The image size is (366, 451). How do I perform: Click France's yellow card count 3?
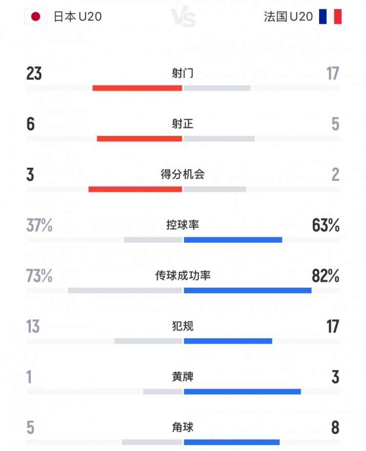tap(335, 377)
